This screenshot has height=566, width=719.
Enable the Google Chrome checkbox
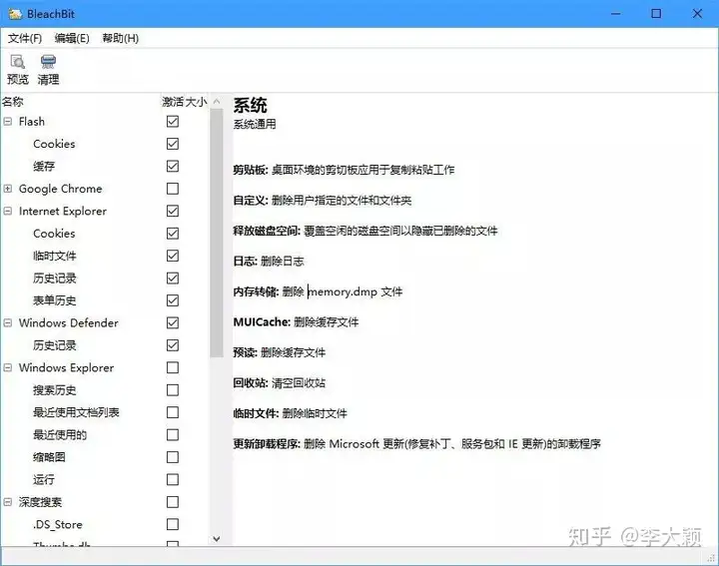click(x=173, y=189)
